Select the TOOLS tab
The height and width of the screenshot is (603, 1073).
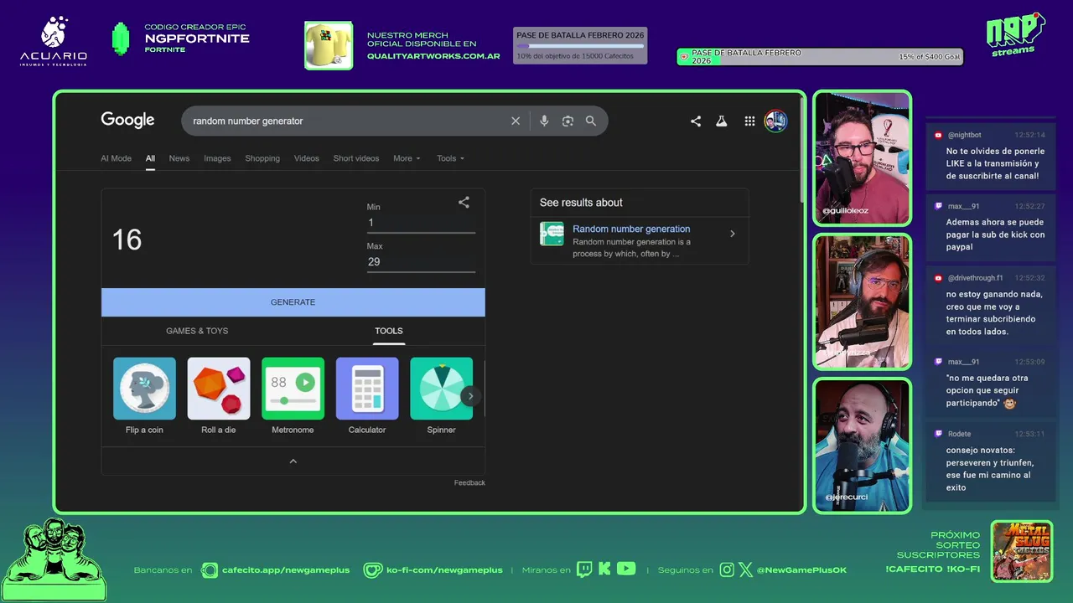coord(389,331)
